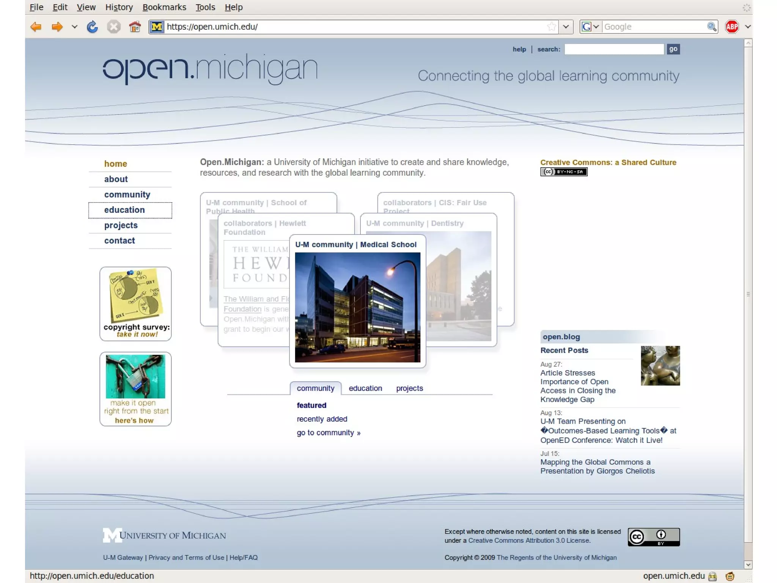Click the Forward arrow icon

[x=57, y=27]
